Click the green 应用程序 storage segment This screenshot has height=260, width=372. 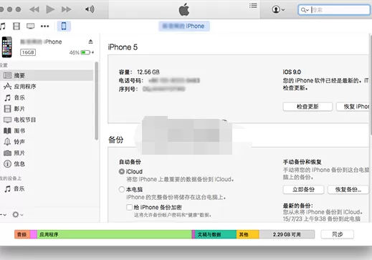click(114, 234)
